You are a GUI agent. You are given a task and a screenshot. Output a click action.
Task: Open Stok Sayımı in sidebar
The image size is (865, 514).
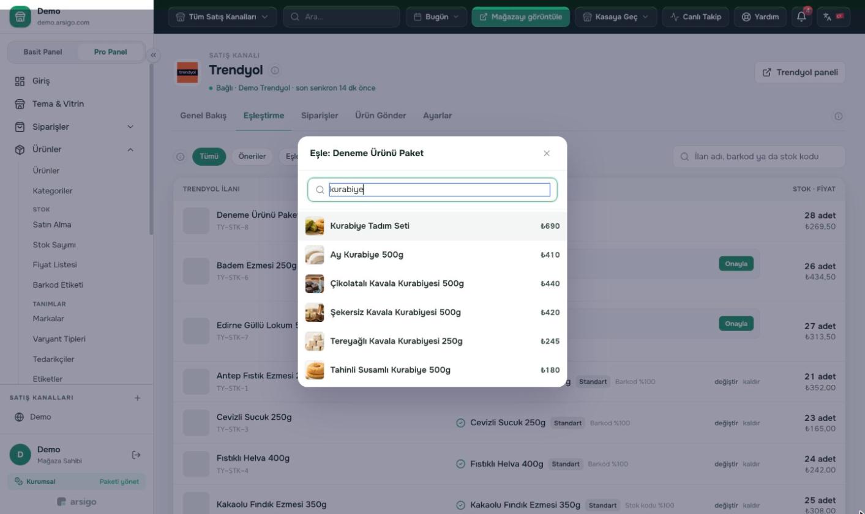tap(54, 245)
